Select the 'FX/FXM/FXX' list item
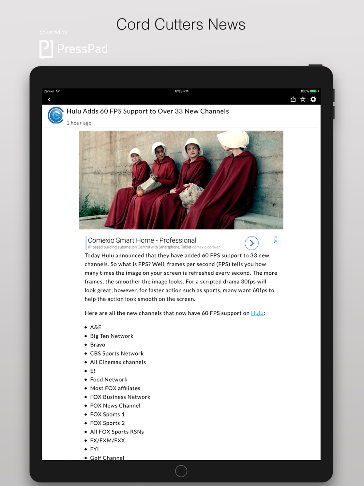 [108, 440]
